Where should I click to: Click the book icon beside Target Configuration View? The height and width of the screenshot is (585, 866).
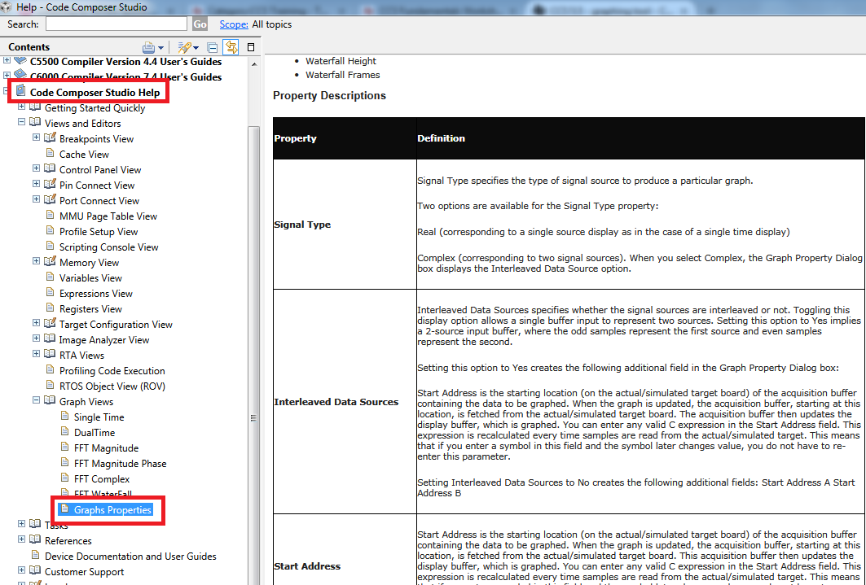click(50, 323)
